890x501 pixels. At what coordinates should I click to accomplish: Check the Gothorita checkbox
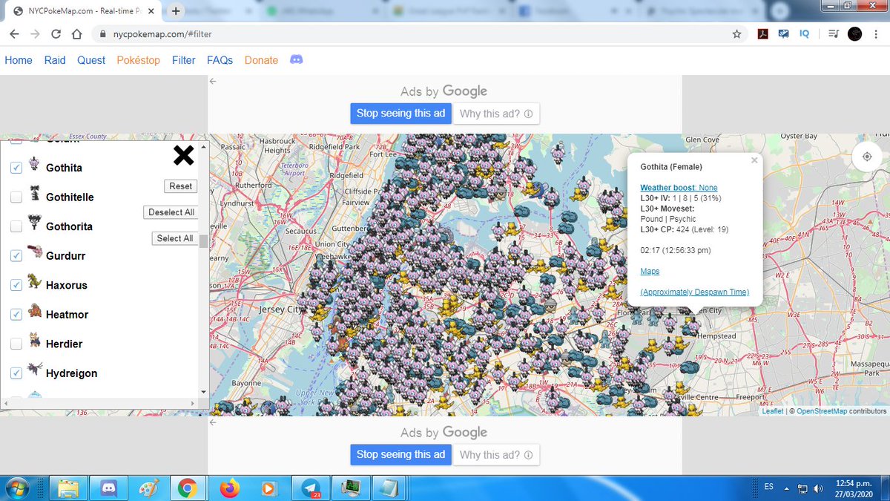click(16, 226)
